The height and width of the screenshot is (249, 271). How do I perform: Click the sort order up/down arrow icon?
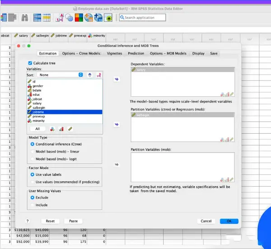[90, 75]
